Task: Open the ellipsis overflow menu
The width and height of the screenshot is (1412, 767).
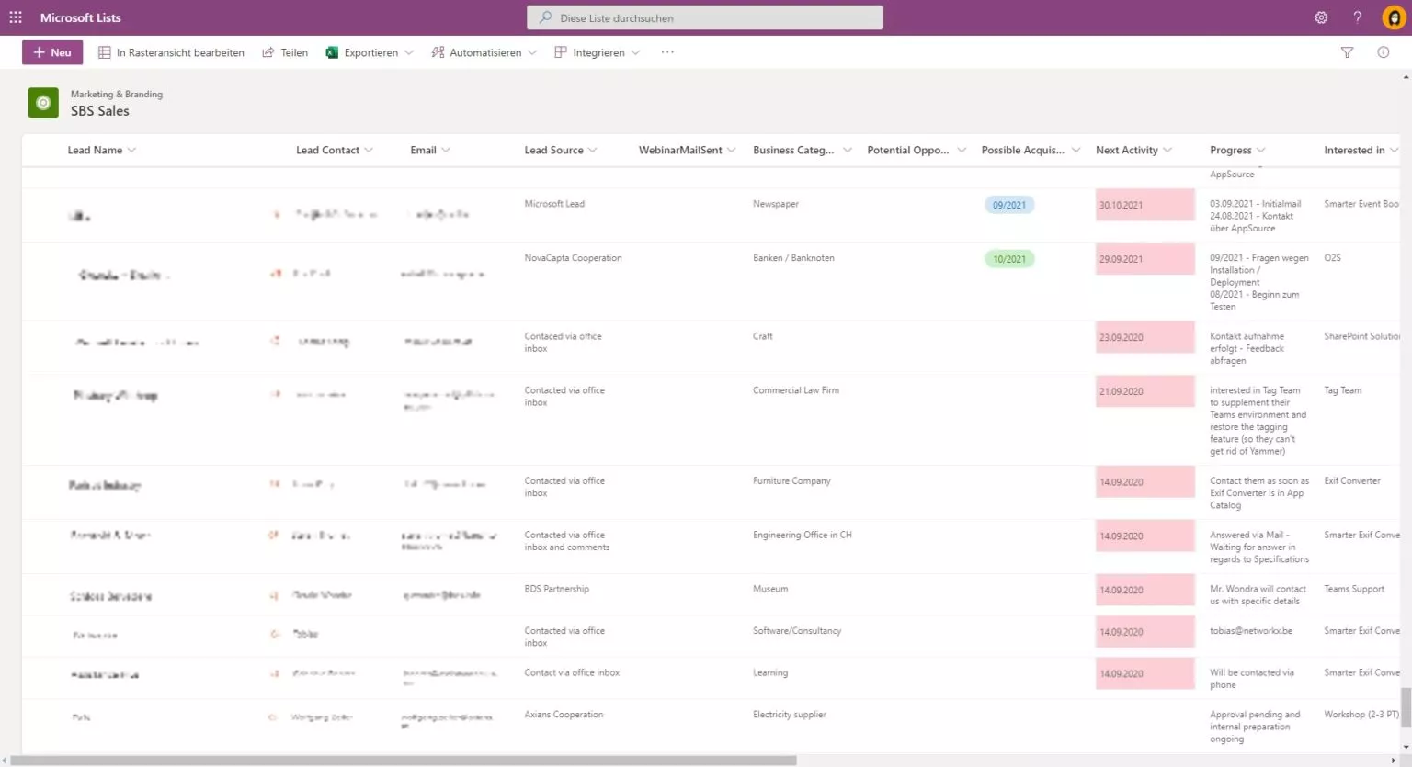Action: tap(666, 52)
